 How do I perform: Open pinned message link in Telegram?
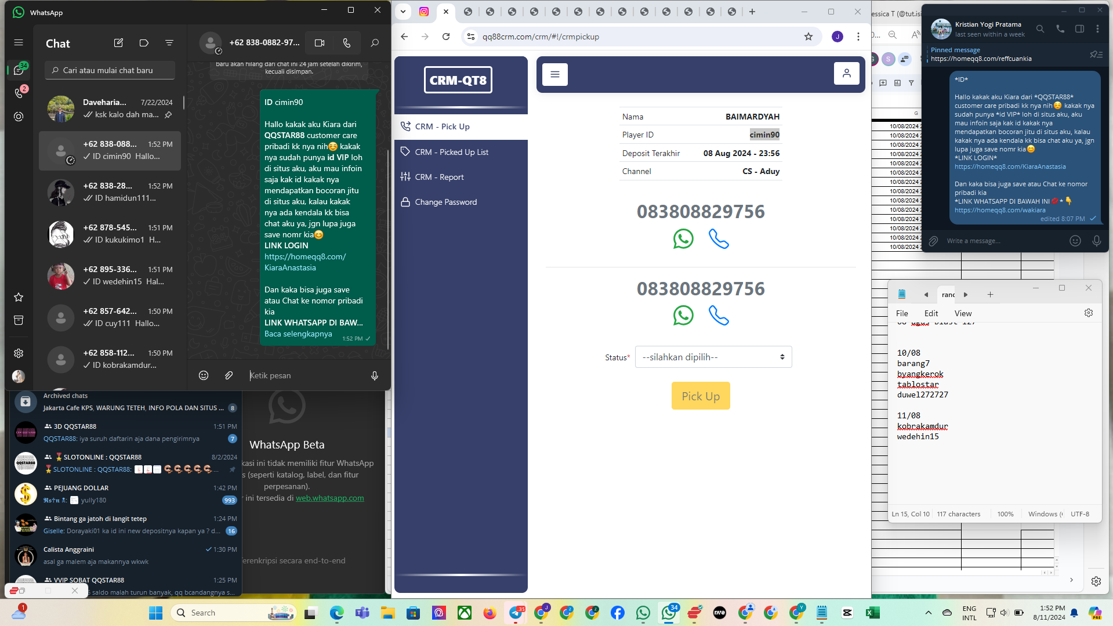click(x=981, y=59)
